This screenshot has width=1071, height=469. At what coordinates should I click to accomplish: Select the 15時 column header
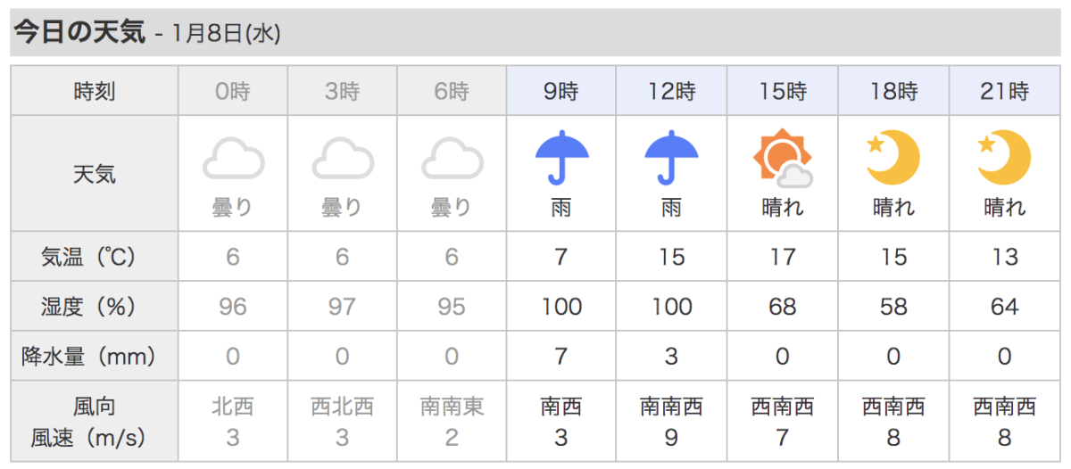[783, 91]
